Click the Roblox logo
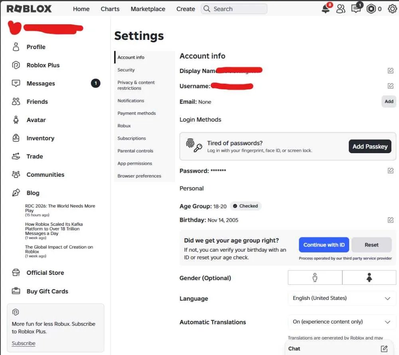 pos(29,9)
